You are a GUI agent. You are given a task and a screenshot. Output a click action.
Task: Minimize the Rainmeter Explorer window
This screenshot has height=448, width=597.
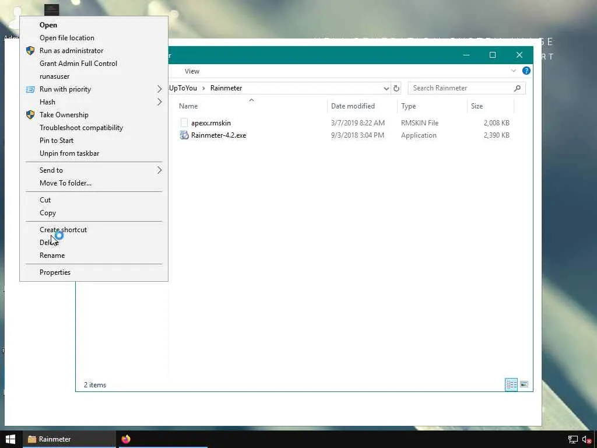tap(466, 55)
